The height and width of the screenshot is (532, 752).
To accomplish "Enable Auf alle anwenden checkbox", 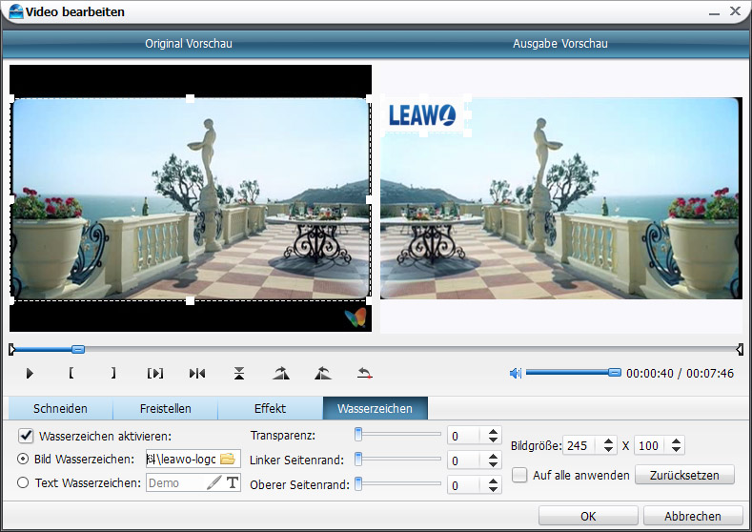I will [x=519, y=474].
